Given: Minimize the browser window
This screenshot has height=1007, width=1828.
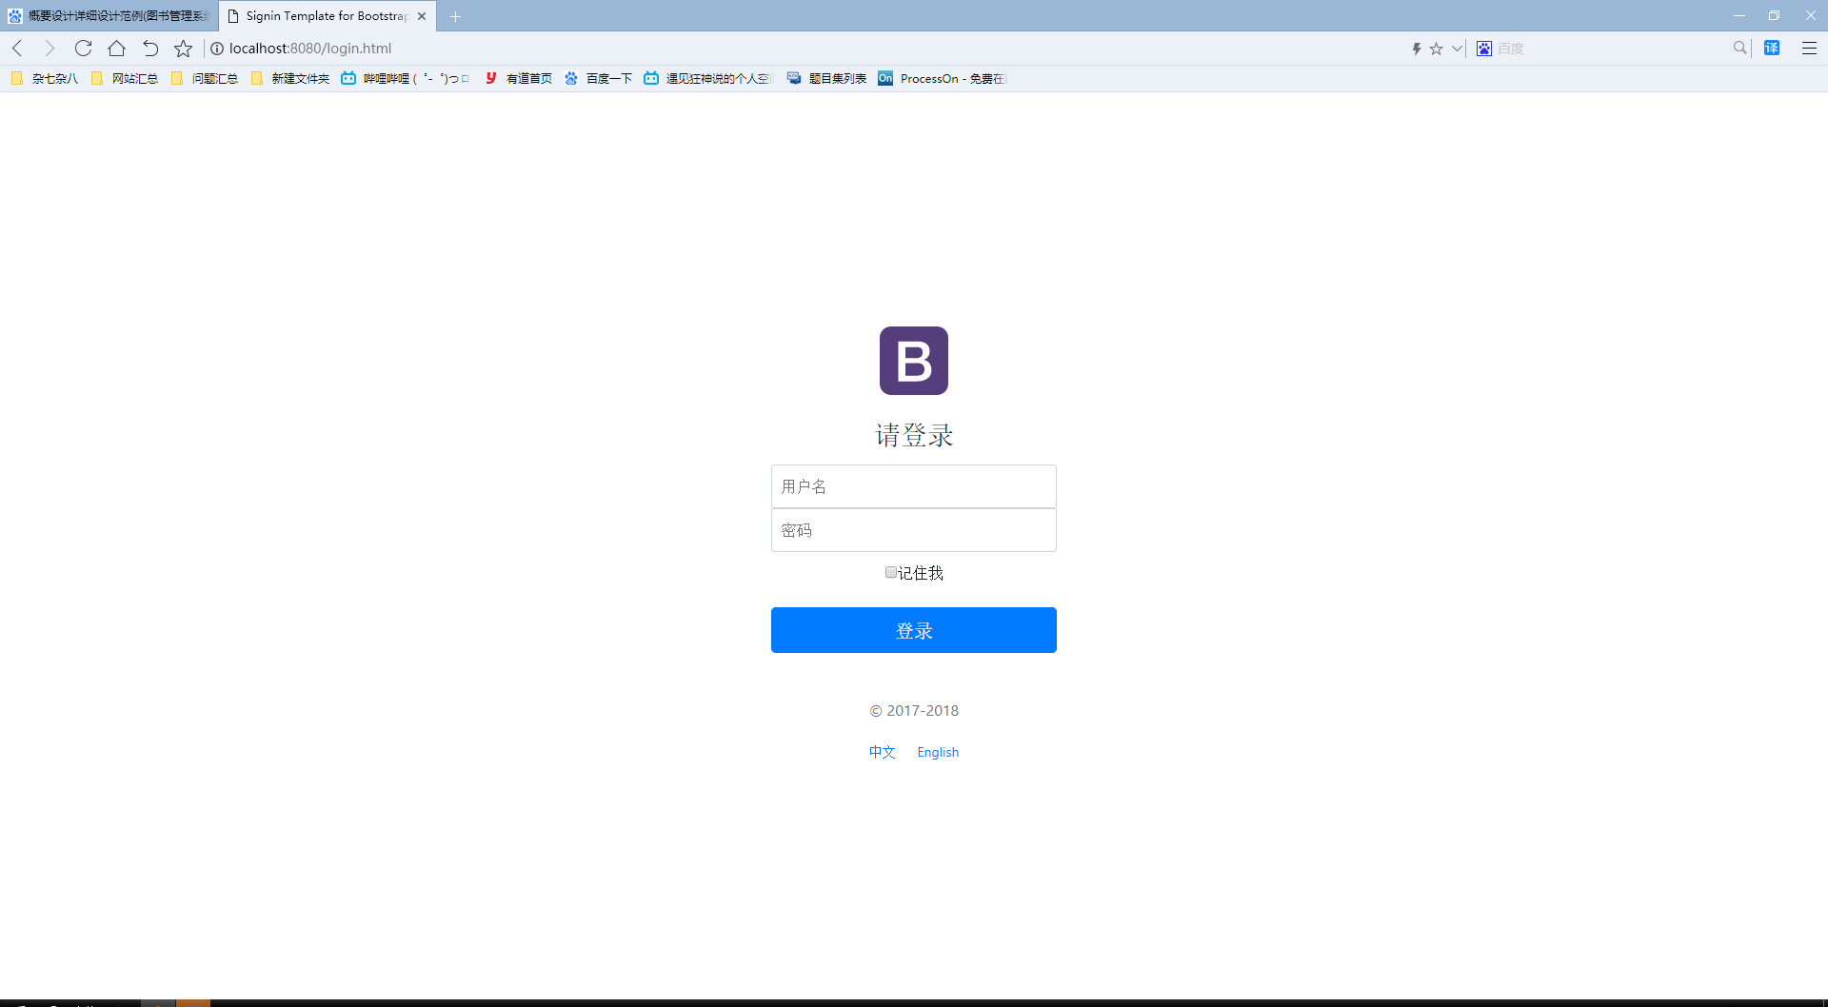Looking at the screenshot, I should tap(1739, 15).
